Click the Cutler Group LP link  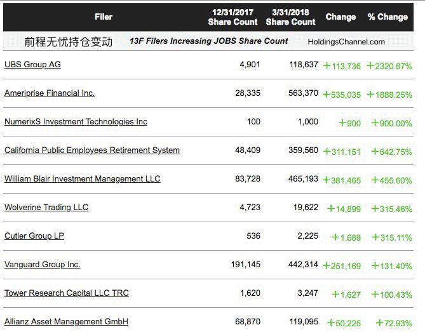pos(34,236)
